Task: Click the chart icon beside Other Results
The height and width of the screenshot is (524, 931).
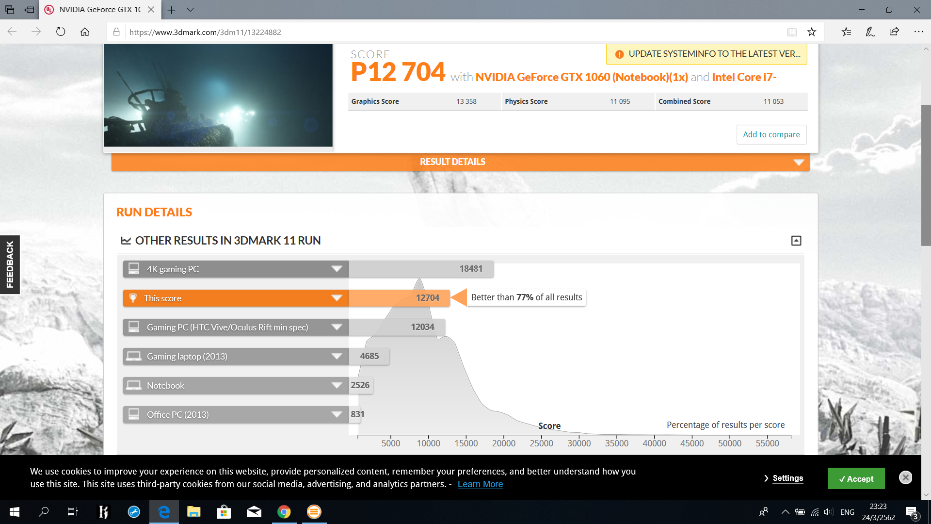Action: pos(126,241)
